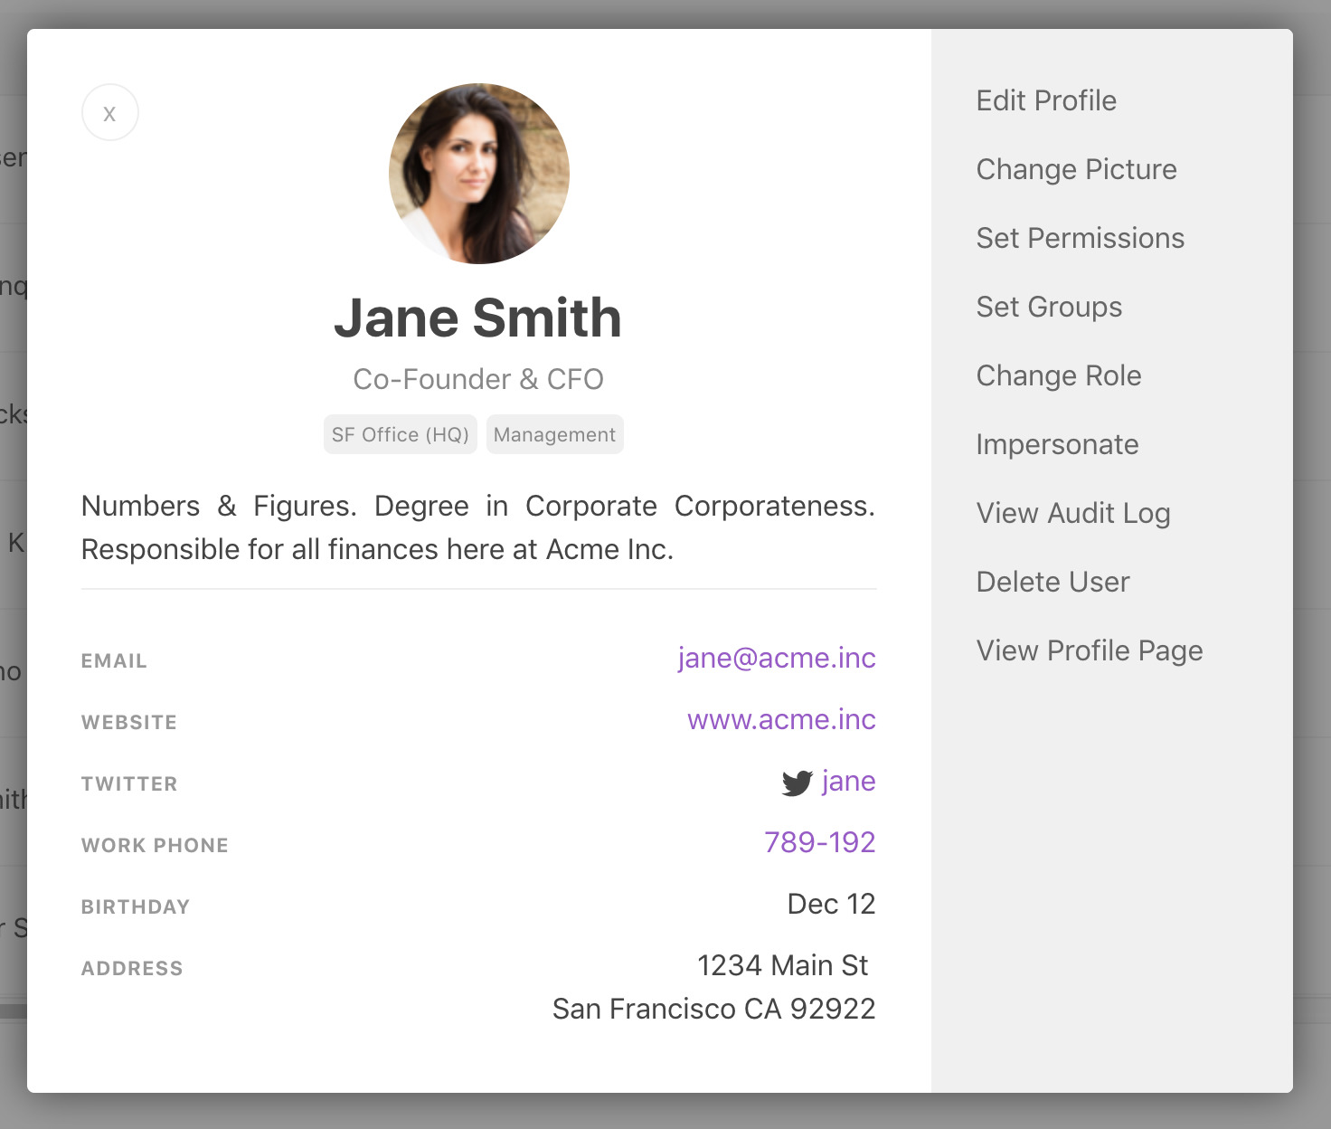Viewport: 1331px width, 1129px height.
Task: Click Delete User option
Action: pos(1053,582)
